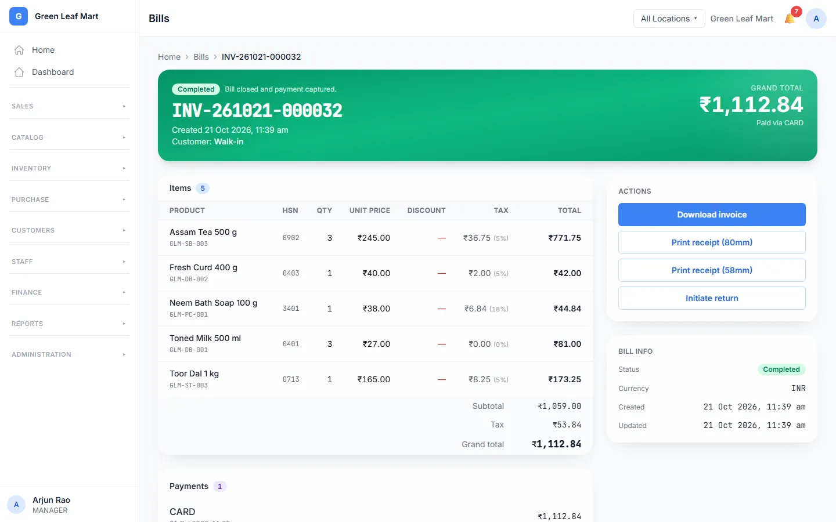Viewport: 836px width, 522px height.
Task: Expand the Sales sidebar section
Action: tap(69, 106)
